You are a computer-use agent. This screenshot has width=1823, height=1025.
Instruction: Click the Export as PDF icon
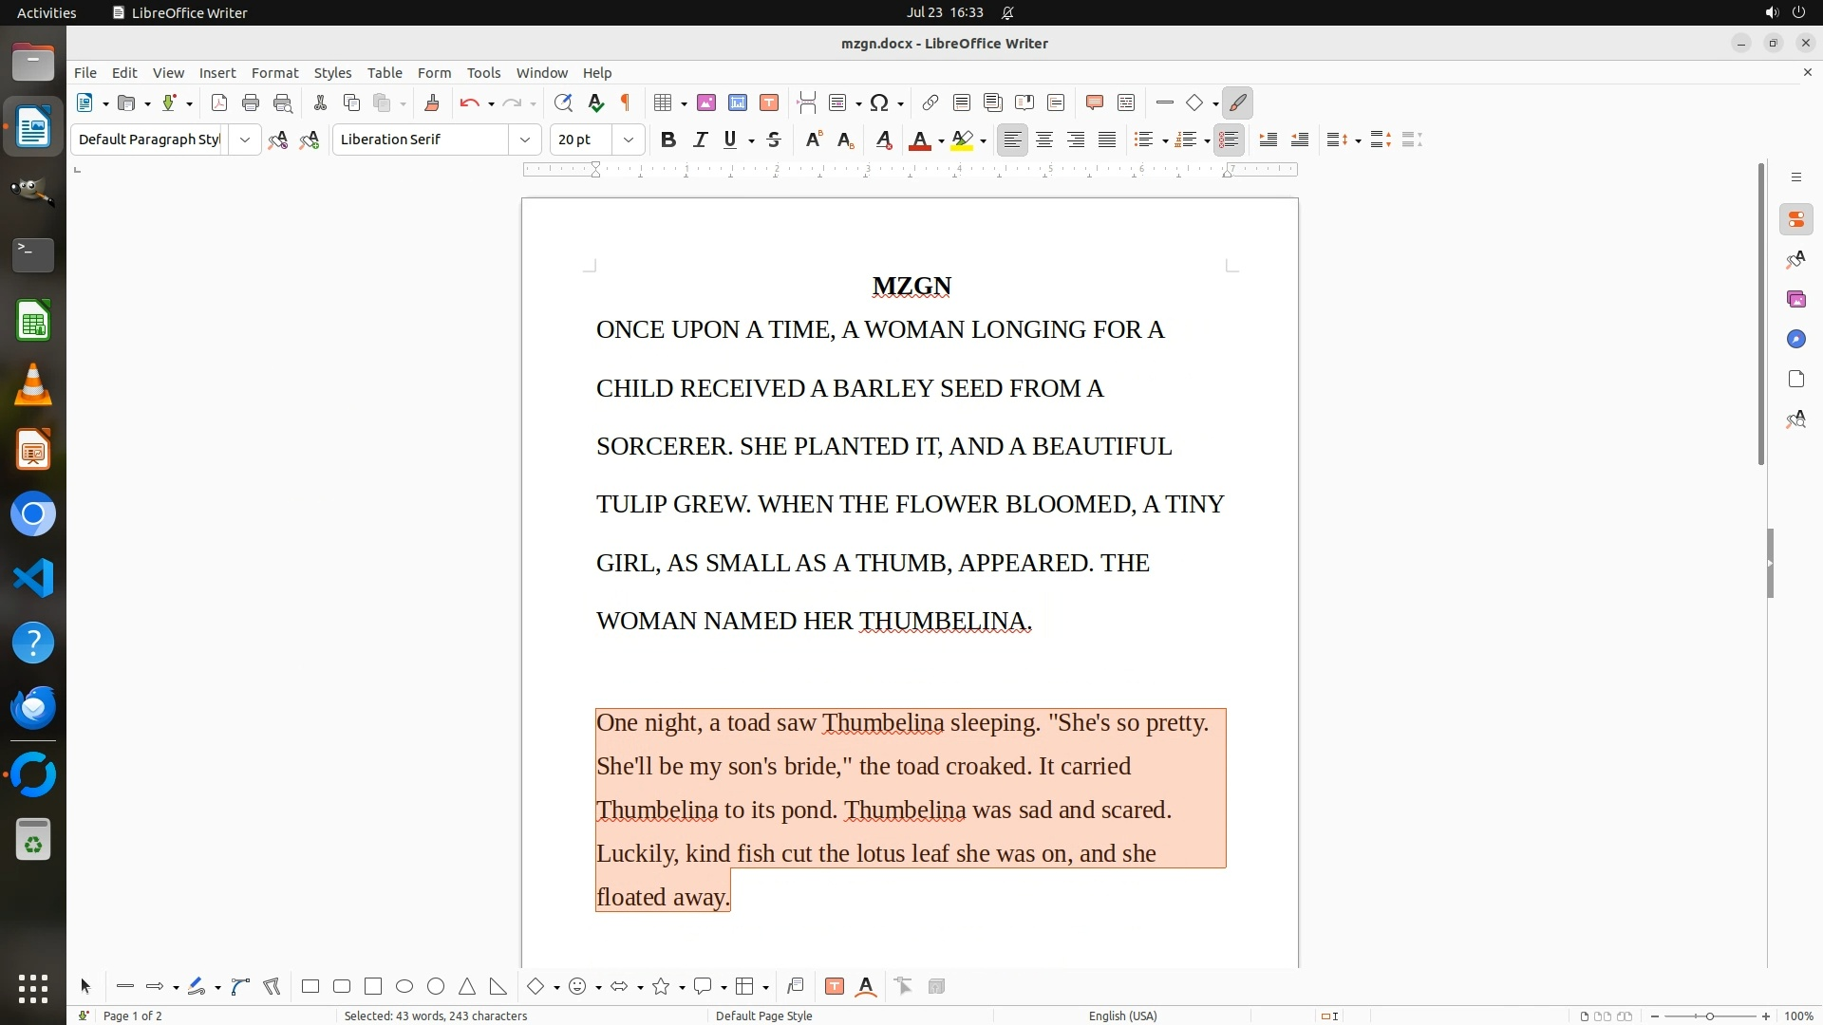219,102
